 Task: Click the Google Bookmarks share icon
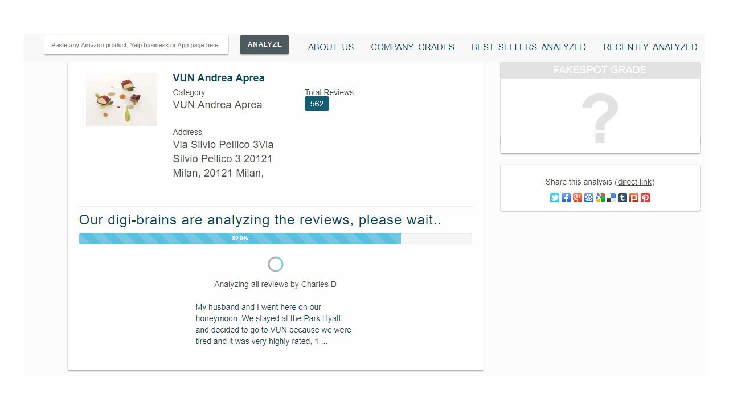coord(600,198)
